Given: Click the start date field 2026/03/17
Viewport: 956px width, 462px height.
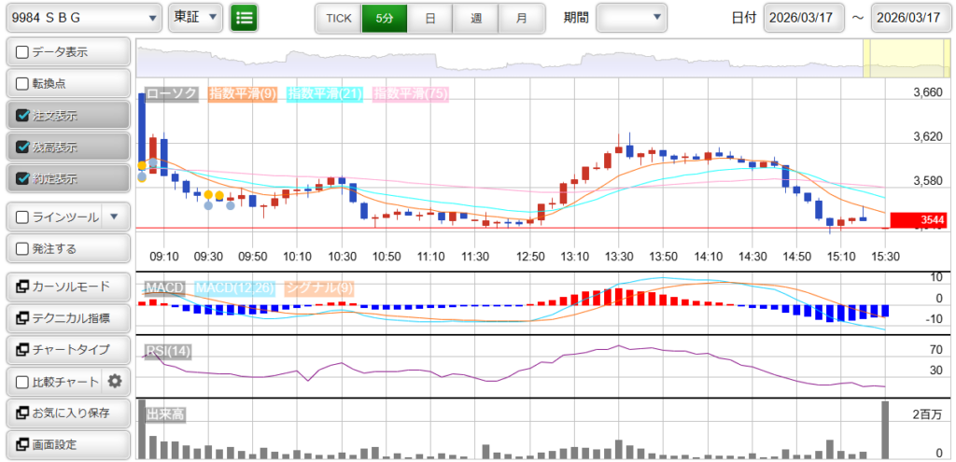Looking at the screenshot, I should [x=804, y=18].
